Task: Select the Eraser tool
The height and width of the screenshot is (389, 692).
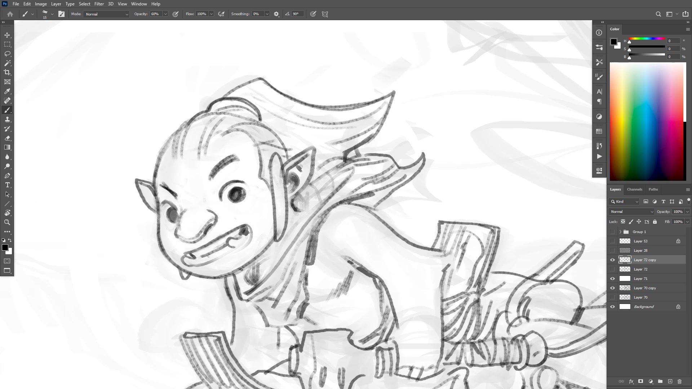Action: tap(7, 138)
